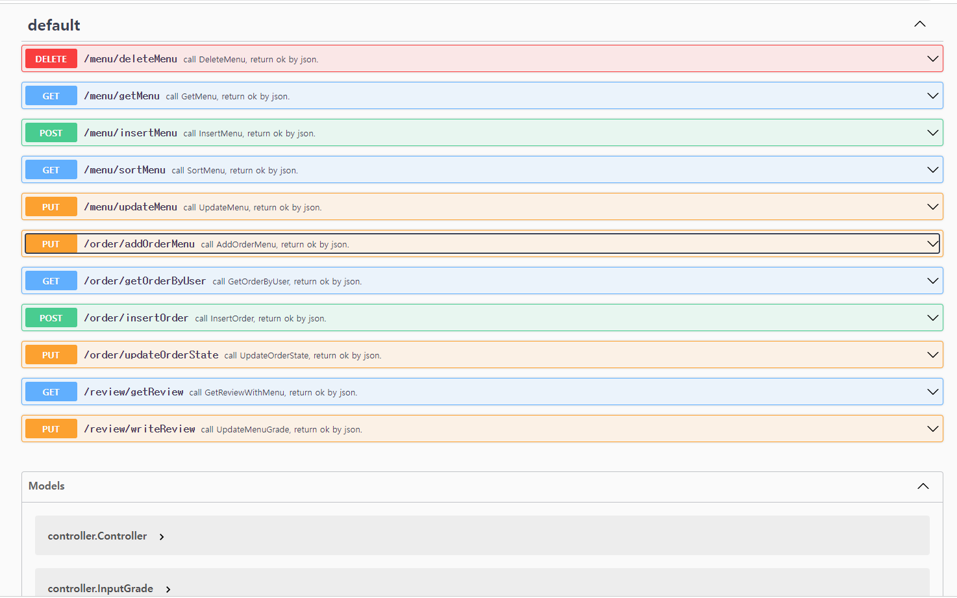The width and height of the screenshot is (957, 598).
Task: Expand the /menu/sortMenu row arrow
Action: pyautogui.click(x=933, y=170)
